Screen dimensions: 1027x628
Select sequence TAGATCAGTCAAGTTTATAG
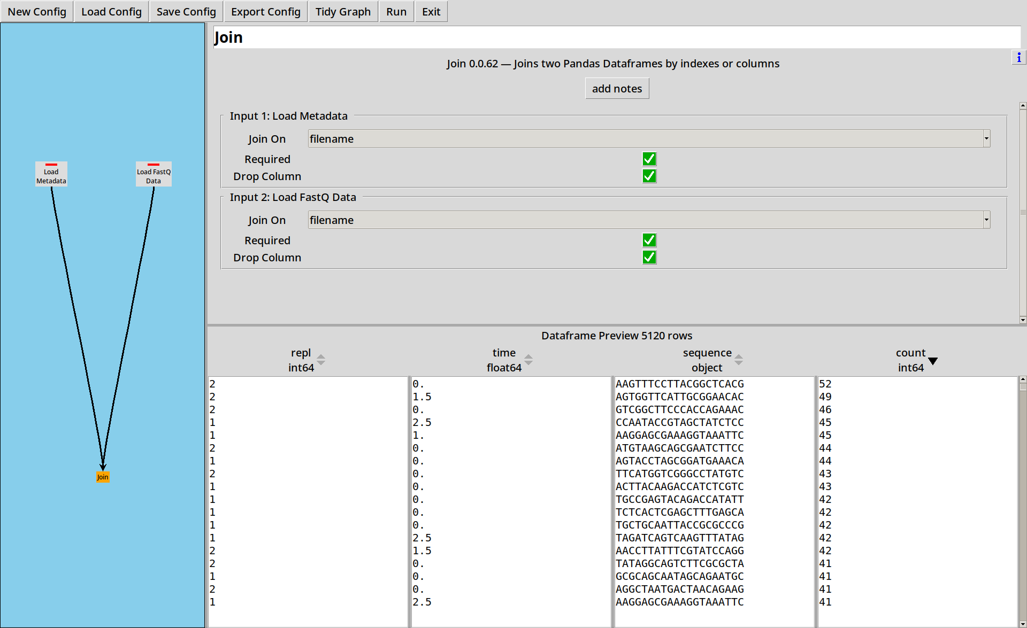click(x=679, y=538)
